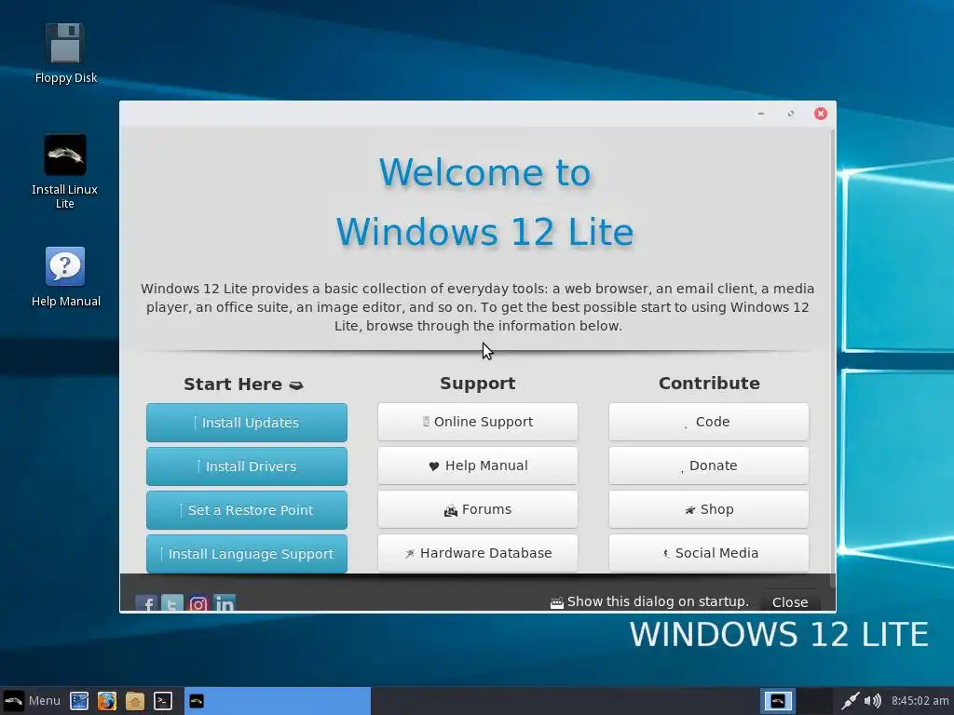
Task: Click the Close button in dialog footer
Action: click(790, 602)
